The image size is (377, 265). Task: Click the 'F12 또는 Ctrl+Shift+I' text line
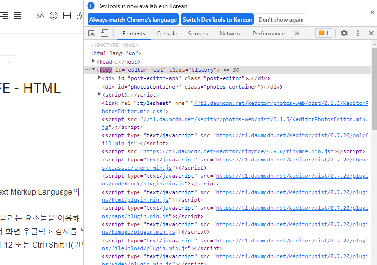[x=41, y=245]
